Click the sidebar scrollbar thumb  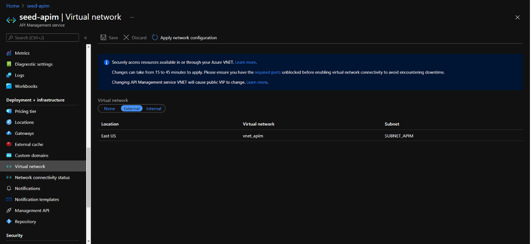88,177
